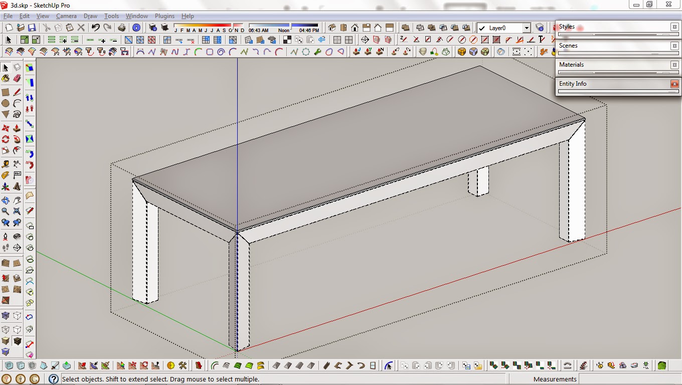Open the File menu

[8, 16]
